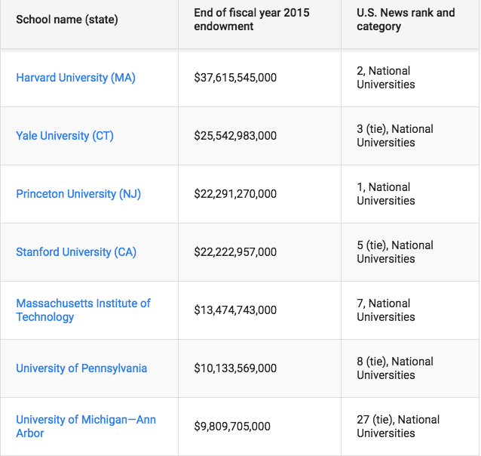Click MIT's $13,474,743,000 endowment cell
Viewport: 481px width, 456px height.
coord(235,310)
